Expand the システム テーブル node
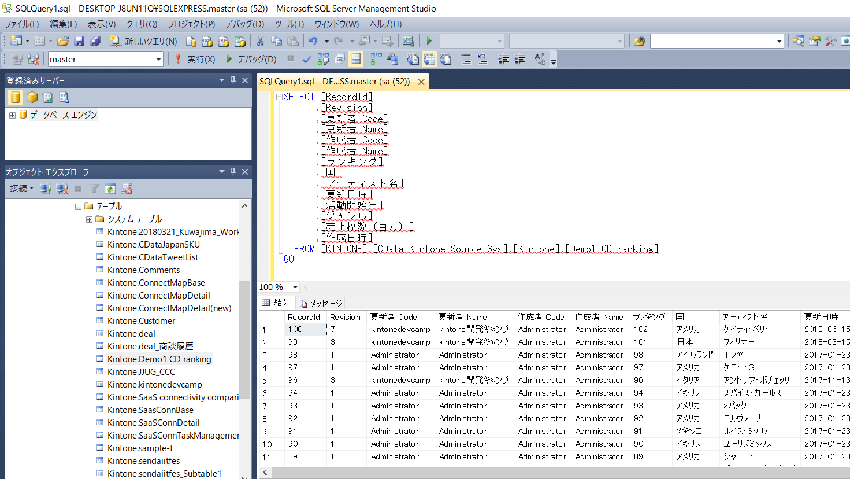 [89, 219]
